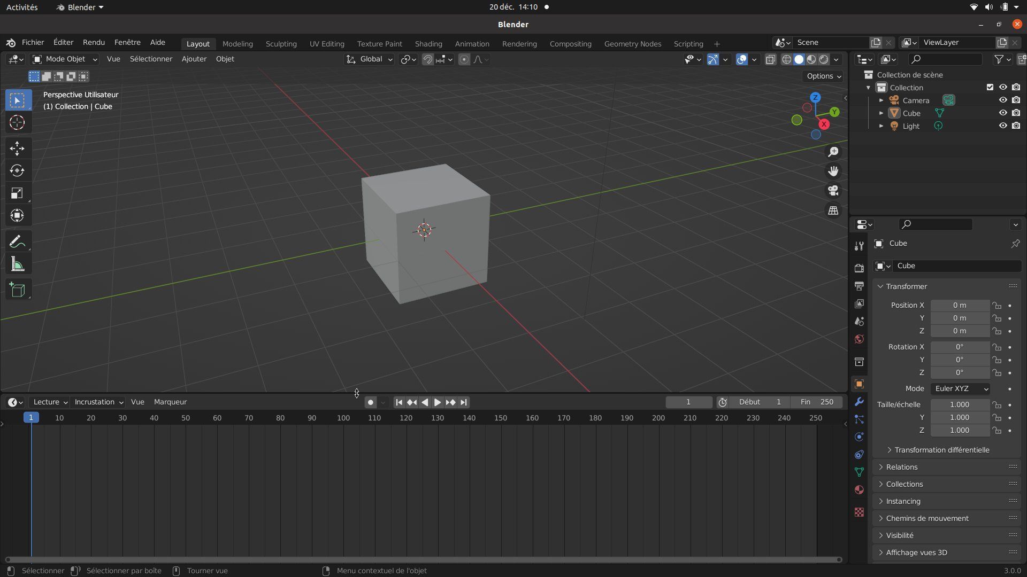Open the Fichier menu

point(33,43)
